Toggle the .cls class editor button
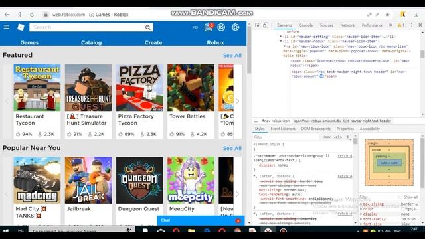 coord(338,137)
